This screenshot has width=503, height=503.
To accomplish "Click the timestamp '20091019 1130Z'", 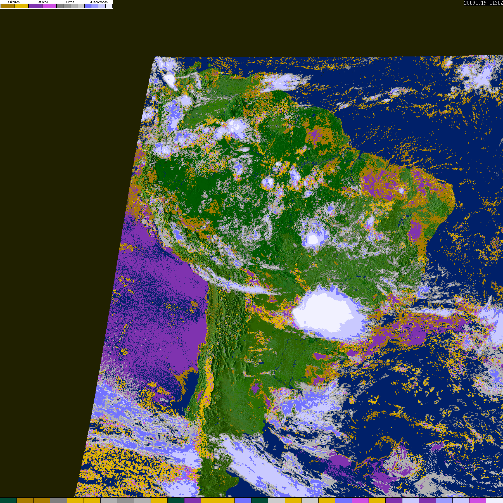I will click(483, 3).
